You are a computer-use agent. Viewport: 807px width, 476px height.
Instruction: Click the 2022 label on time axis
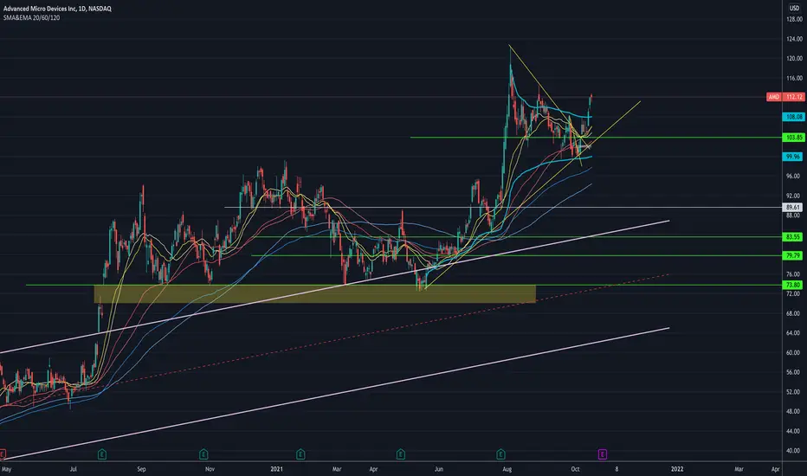click(x=677, y=469)
